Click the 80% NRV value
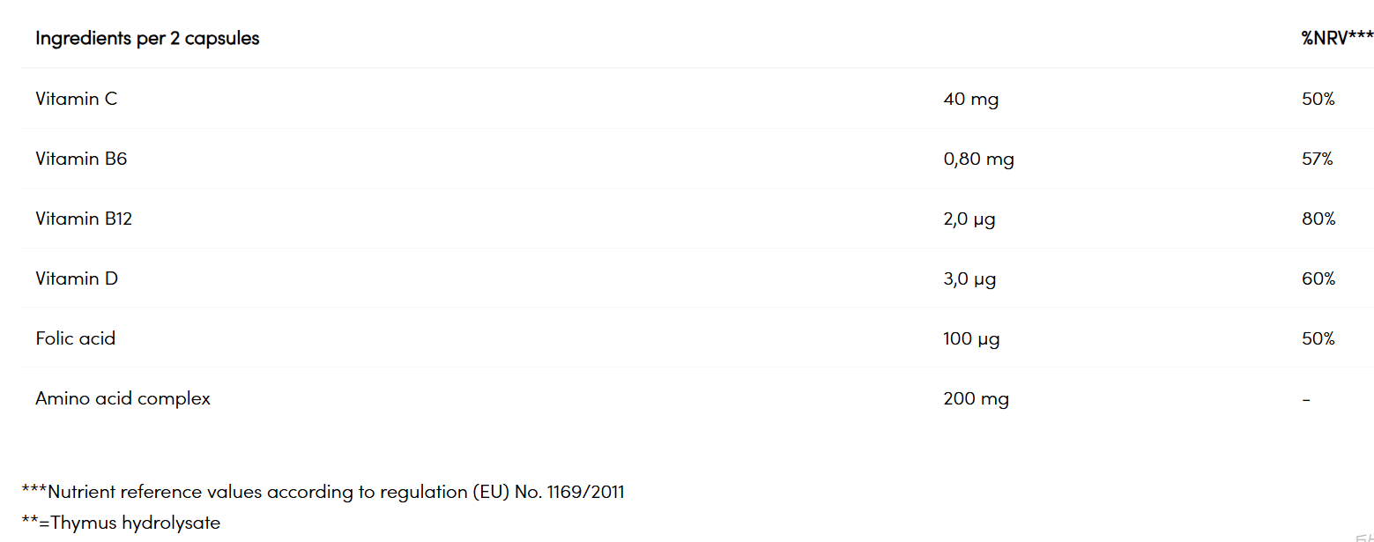Screen dimensions: 1374x542 pos(1318,219)
